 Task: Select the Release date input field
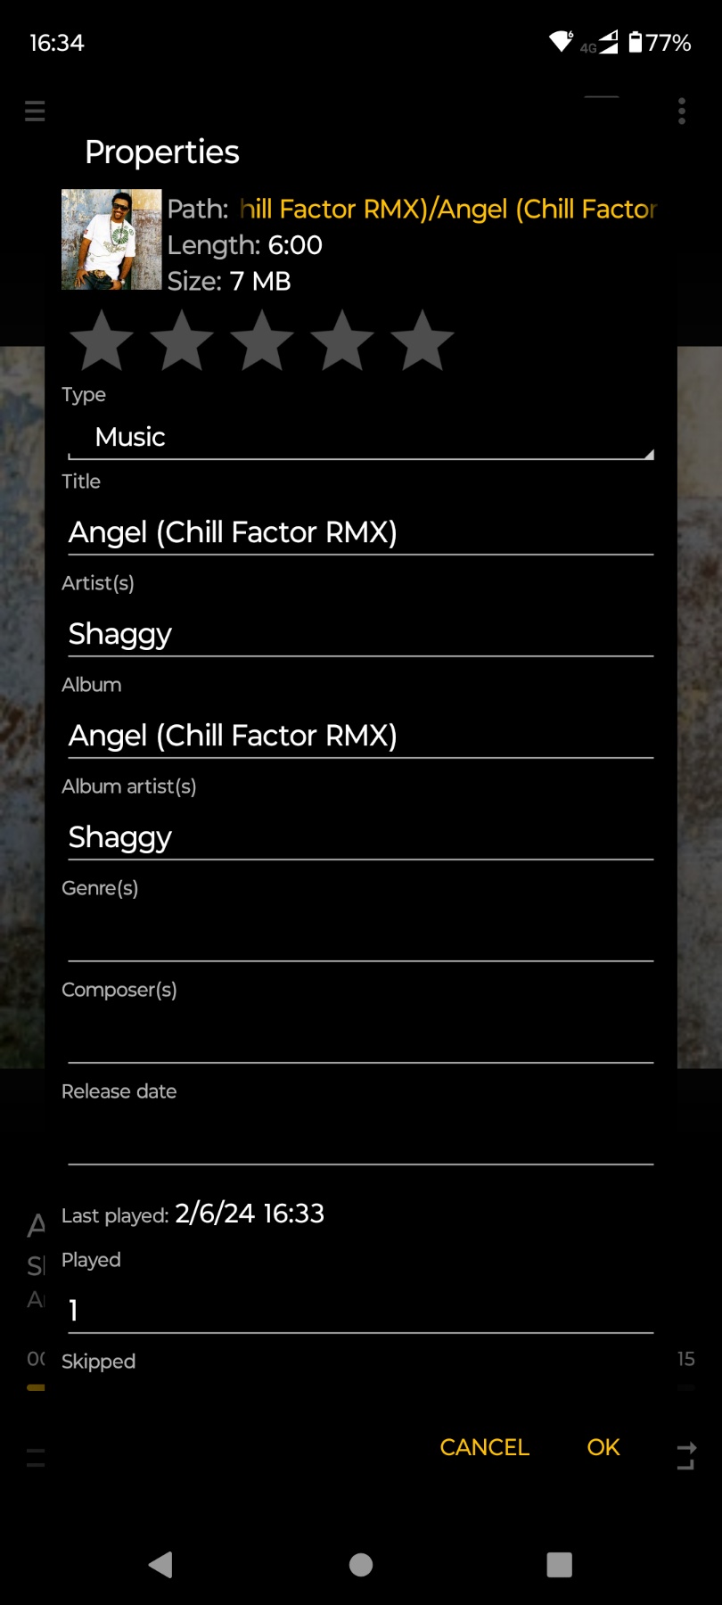[x=361, y=1141]
